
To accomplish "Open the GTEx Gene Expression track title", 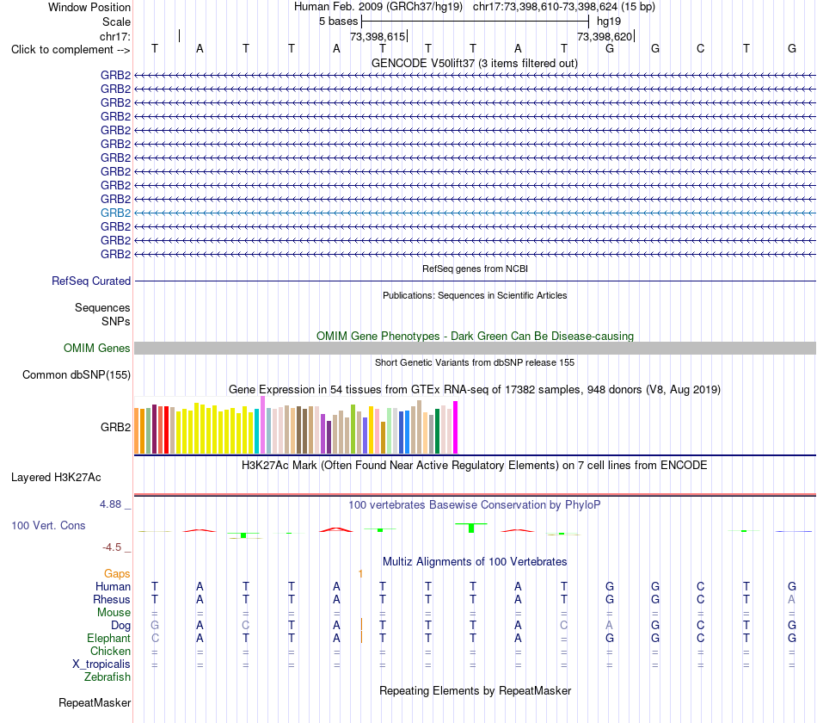I will (475, 389).
